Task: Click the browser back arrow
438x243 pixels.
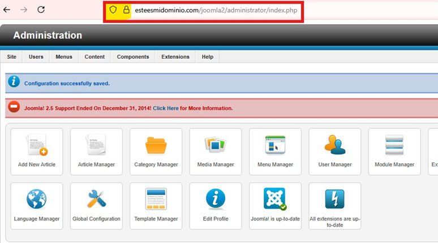Action: tap(7, 10)
